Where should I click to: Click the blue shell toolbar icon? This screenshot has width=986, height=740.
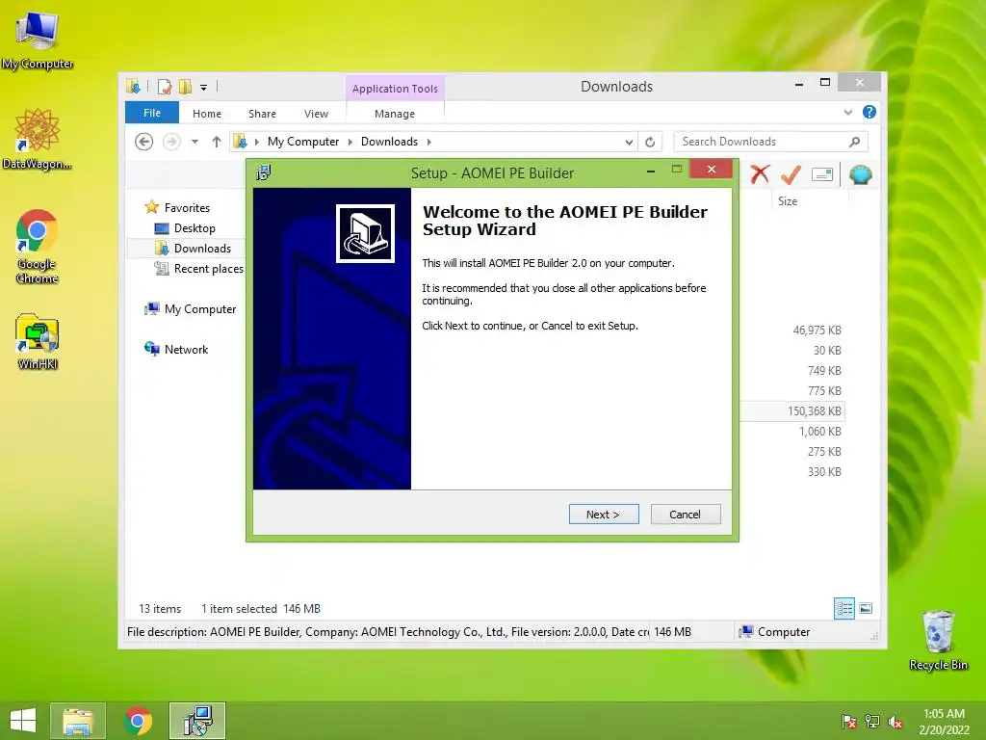click(x=860, y=174)
